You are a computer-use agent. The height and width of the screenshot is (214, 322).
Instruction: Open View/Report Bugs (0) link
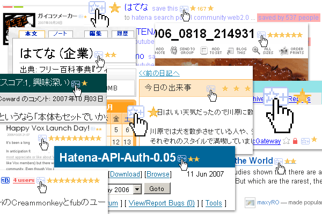click(162, 203)
